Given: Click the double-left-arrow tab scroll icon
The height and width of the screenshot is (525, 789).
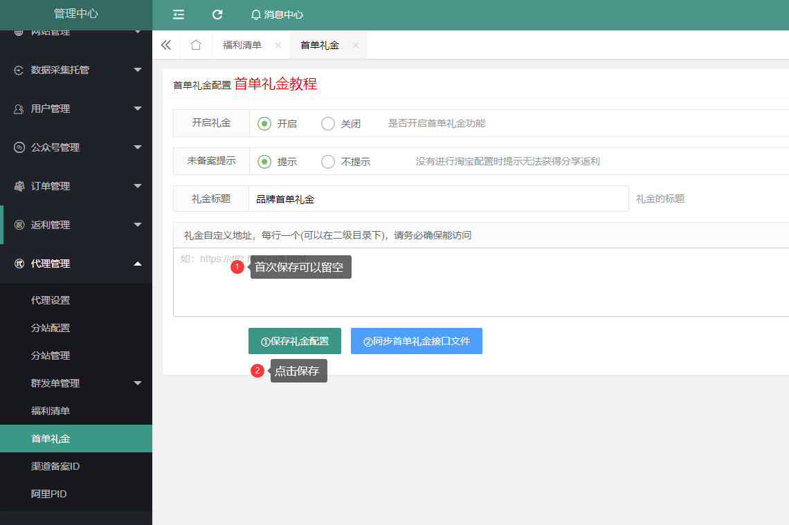Looking at the screenshot, I should tap(166, 45).
